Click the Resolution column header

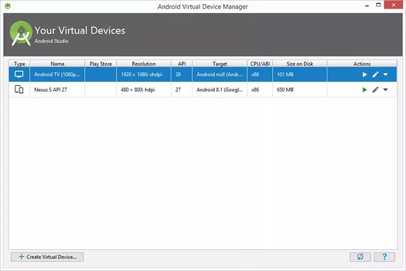(143, 64)
